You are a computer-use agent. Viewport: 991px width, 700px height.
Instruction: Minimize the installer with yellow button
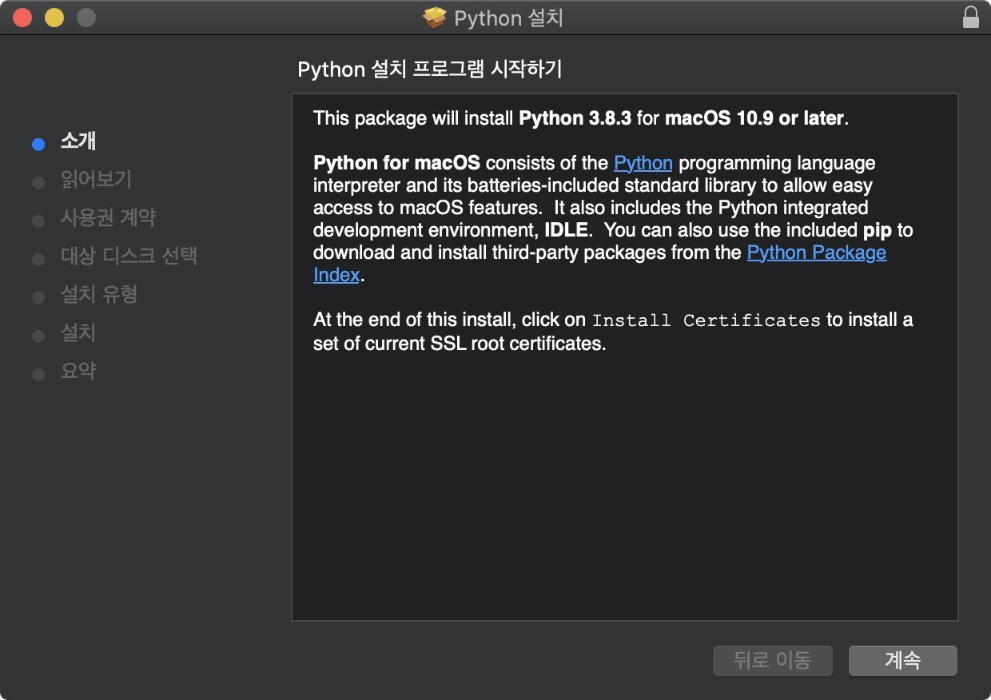pyautogui.click(x=54, y=17)
